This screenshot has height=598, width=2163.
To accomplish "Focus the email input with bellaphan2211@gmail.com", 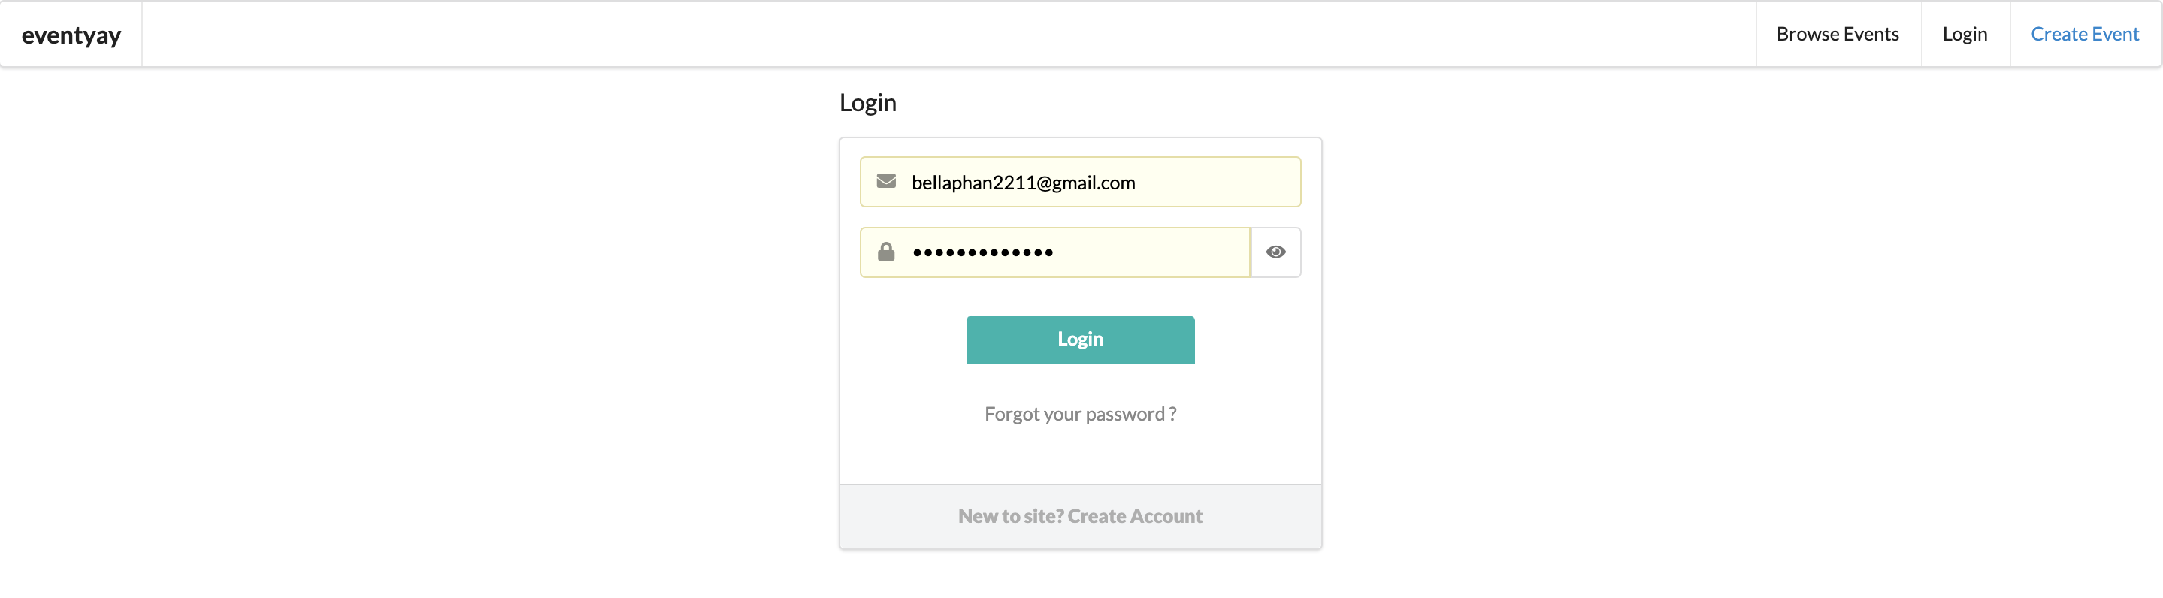I will pos(1080,181).
